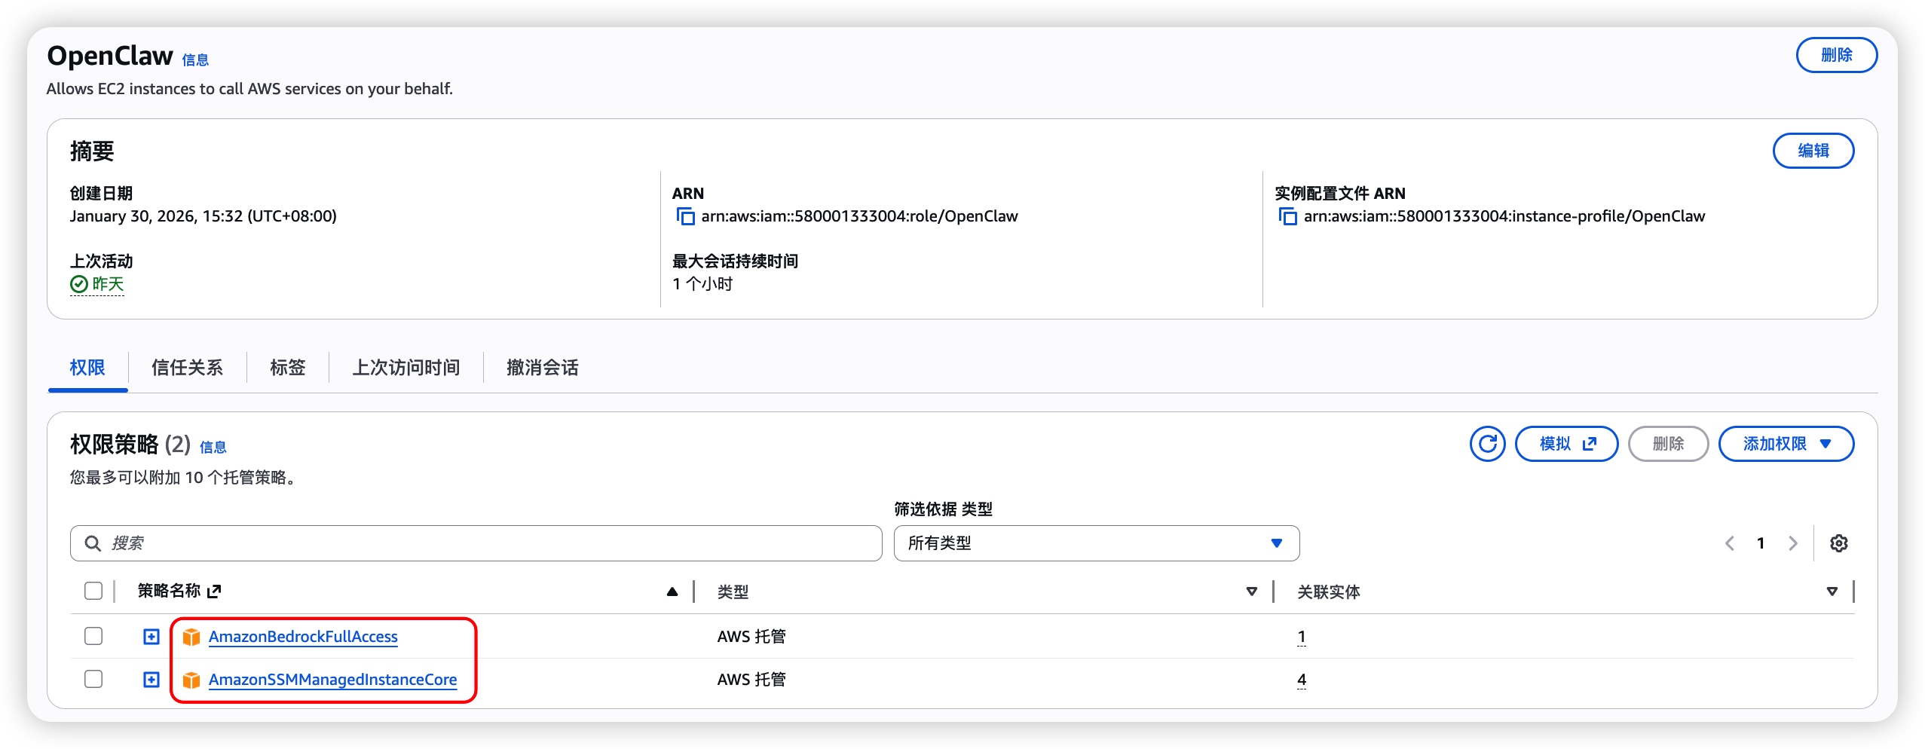The image size is (1925, 749).
Task: Sort by 关联实体 column arrow
Action: (x=1832, y=592)
